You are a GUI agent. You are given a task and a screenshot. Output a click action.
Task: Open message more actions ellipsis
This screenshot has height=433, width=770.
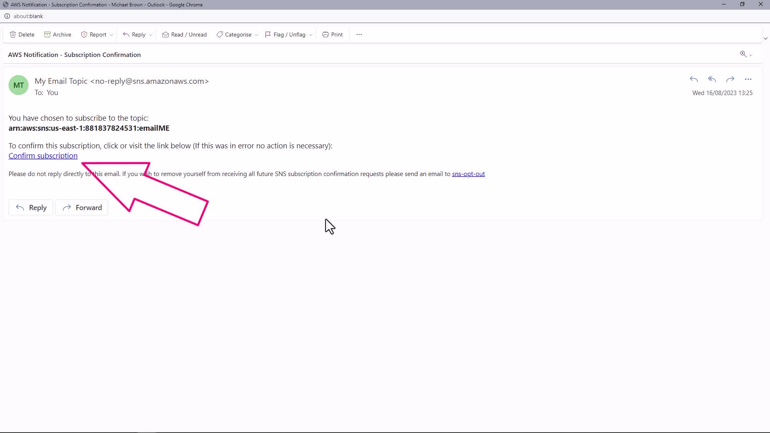(748, 79)
